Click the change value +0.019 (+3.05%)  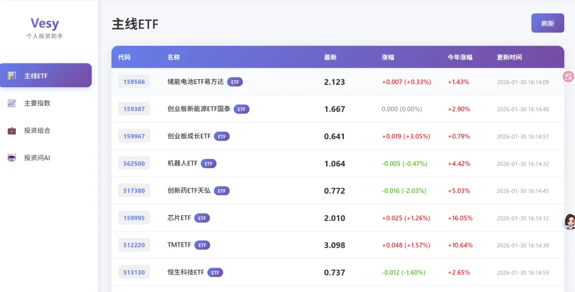[x=406, y=136]
